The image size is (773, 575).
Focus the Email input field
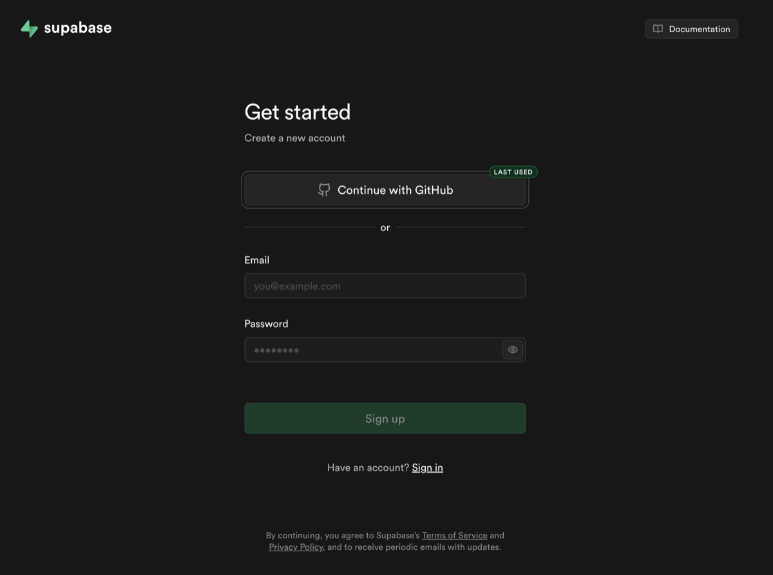pyautogui.click(x=385, y=286)
